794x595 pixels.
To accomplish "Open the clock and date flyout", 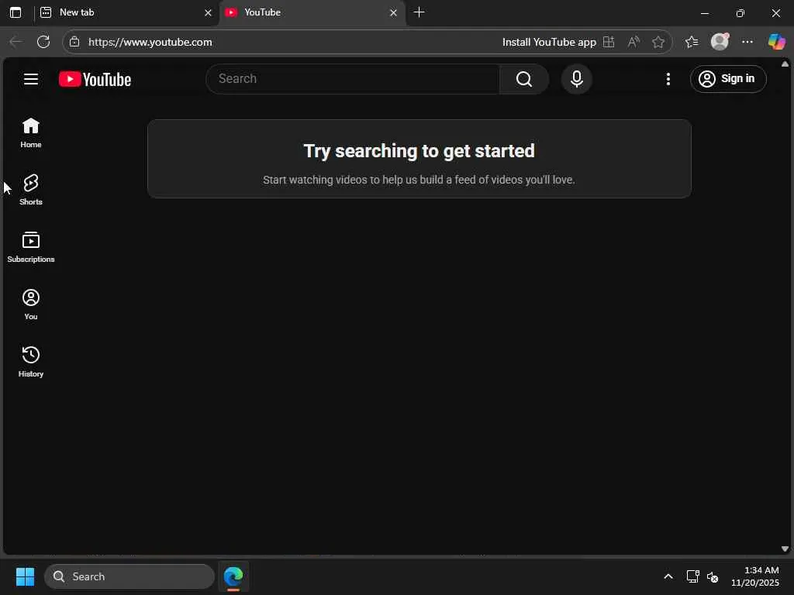I will coord(755,576).
